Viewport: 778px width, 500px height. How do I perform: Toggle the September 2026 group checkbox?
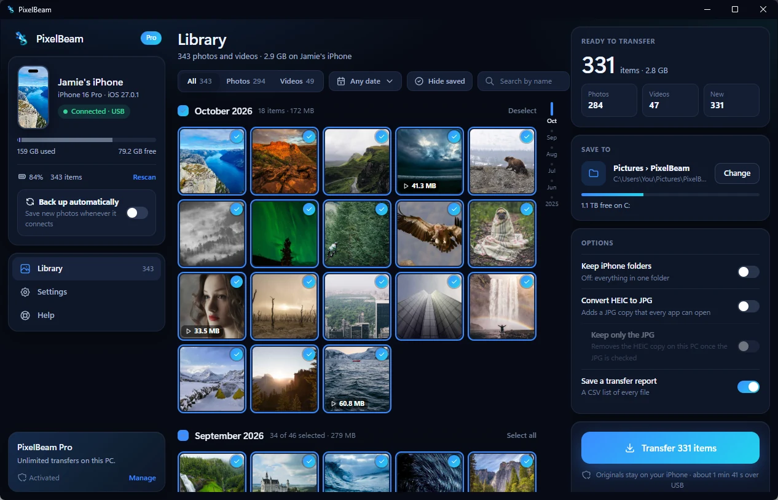pyautogui.click(x=183, y=435)
